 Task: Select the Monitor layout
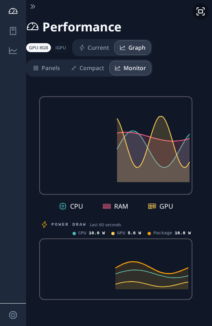point(130,68)
